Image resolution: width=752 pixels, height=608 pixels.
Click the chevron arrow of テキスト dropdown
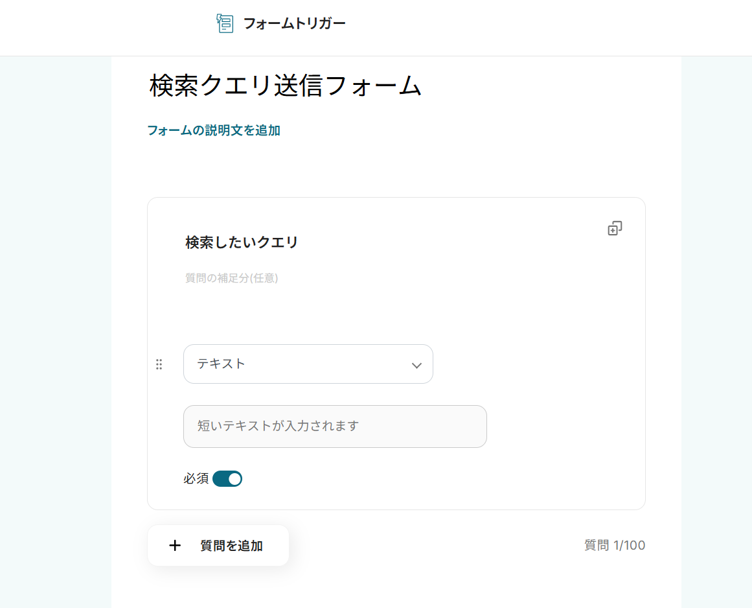(416, 366)
